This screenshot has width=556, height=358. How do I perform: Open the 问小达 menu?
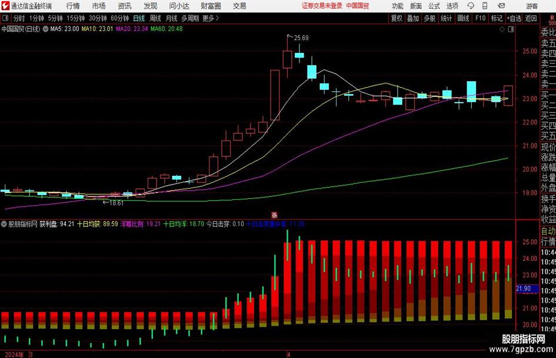click(x=179, y=6)
